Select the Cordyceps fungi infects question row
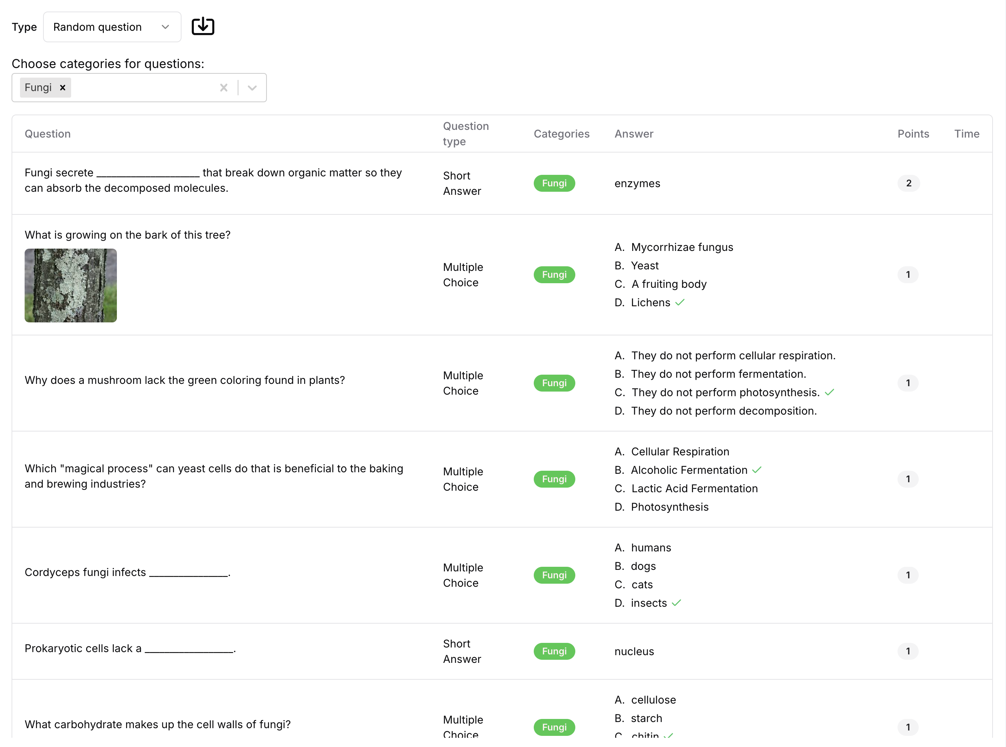This screenshot has width=1006, height=747. [128, 573]
